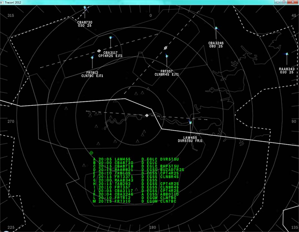Viewport: 299px width, 232px height.
Task: Click the 225 compass bearing label
Action: (11, 227)
